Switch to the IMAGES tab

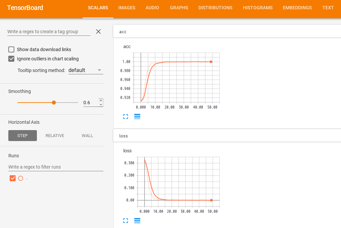(x=127, y=8)
